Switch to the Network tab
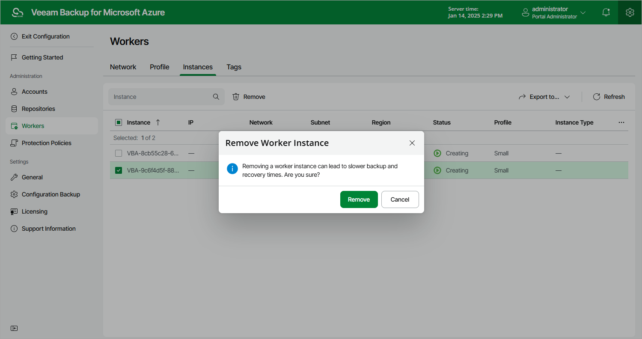Viewport: 642px width, 339px height. point(123,67)
